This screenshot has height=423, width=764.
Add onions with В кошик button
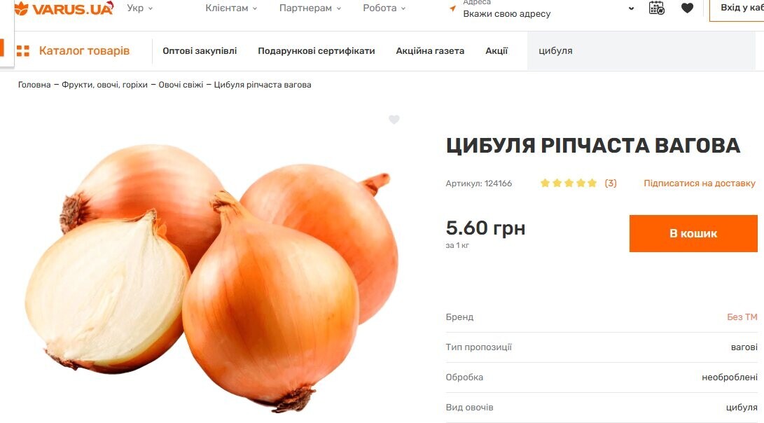pos(693,233)
